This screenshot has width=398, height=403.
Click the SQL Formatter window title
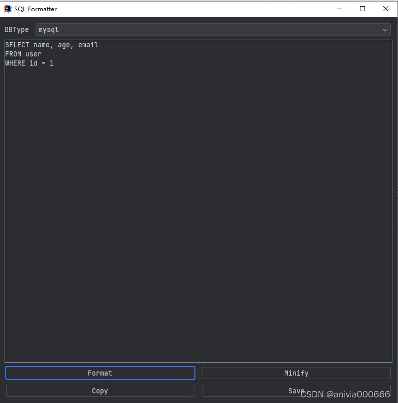(x=36, y=9)
